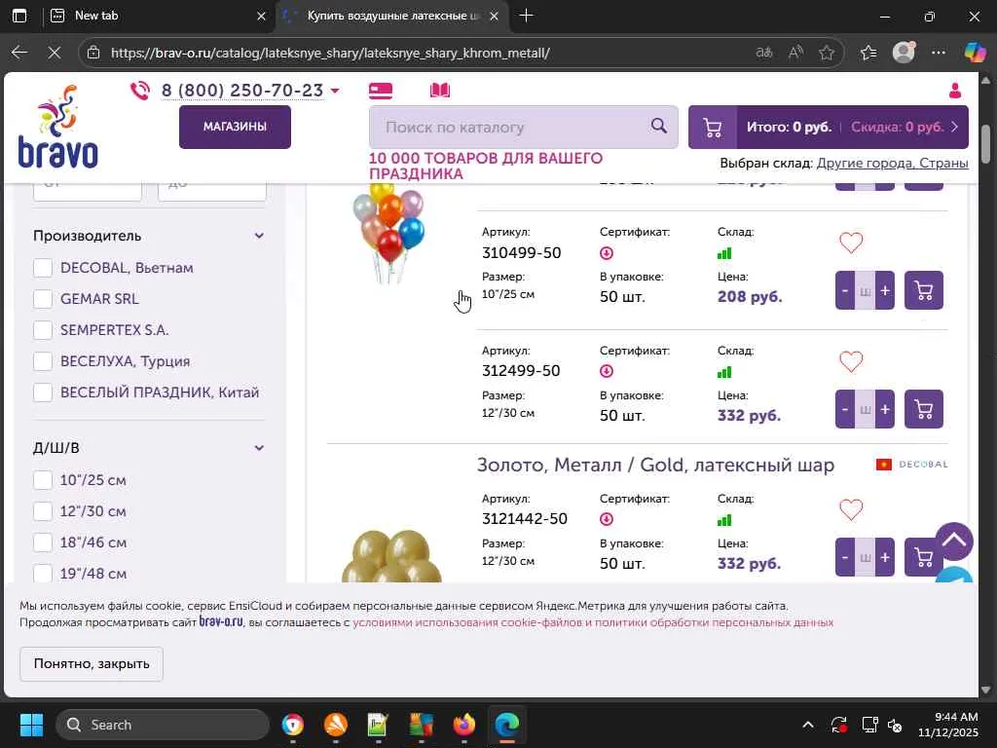Click the Windows Start button

point(31,725)
